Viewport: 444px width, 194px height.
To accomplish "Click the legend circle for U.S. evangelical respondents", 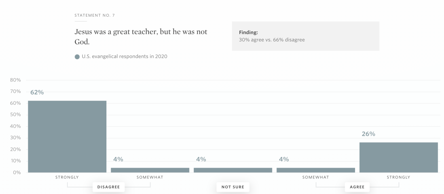I will (x=77, y=57).
